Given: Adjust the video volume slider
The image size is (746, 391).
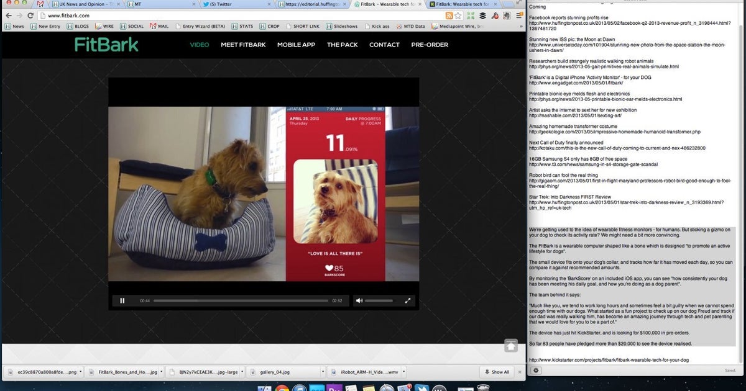Looking at the screenshot, I should click(379, 301).
